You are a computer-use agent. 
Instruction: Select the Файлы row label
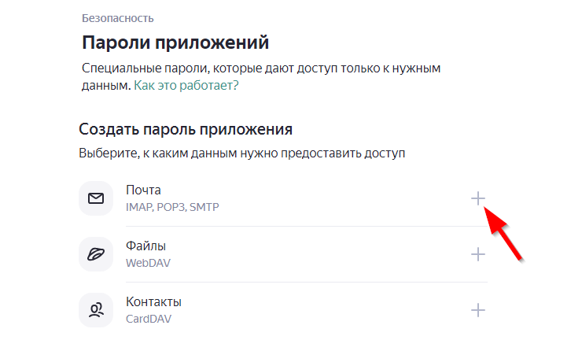(145, 246)
